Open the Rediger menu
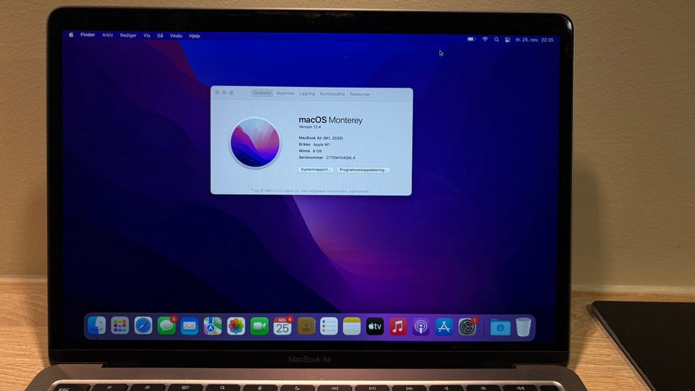The height and width of the screenshot is (391, 695). click(x=128, y=35)
